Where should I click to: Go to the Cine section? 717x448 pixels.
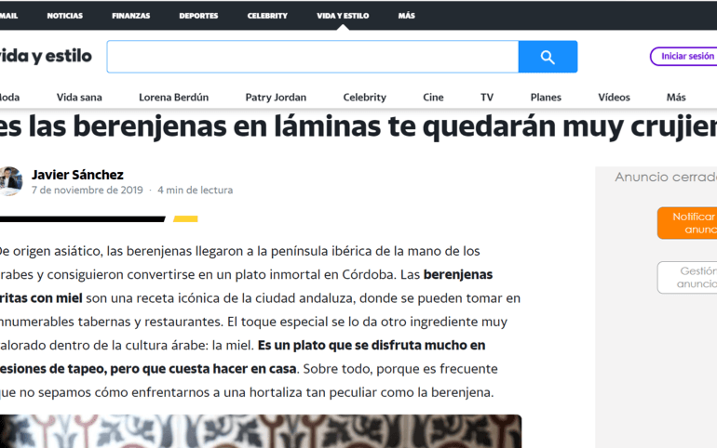(x=433, y=98)
